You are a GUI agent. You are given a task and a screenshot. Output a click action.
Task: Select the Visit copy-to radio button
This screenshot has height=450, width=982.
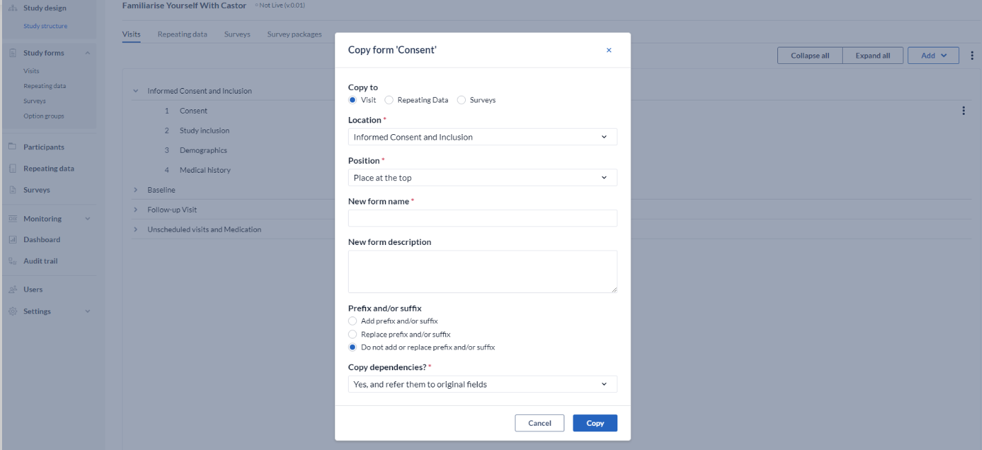pyautogui.click(x=353, y=100)
